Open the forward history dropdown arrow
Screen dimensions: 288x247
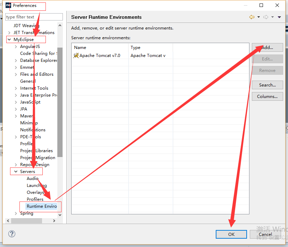point(273,17)
